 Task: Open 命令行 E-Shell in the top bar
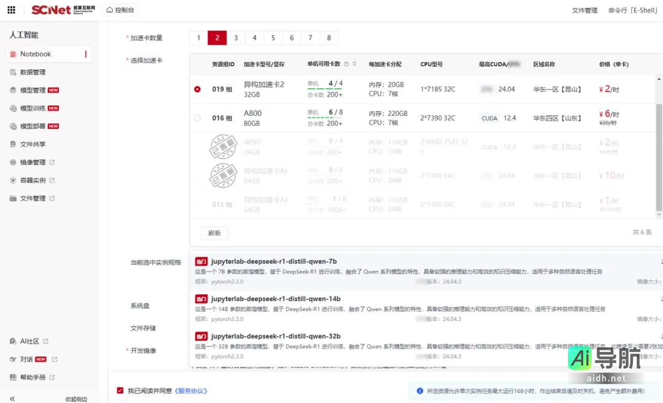click(x=632, y=10)
